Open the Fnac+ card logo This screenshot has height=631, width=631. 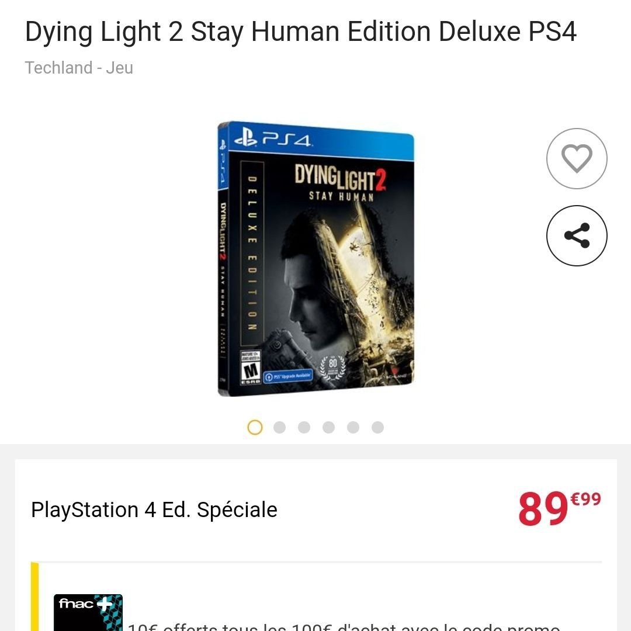coord(88,612)
